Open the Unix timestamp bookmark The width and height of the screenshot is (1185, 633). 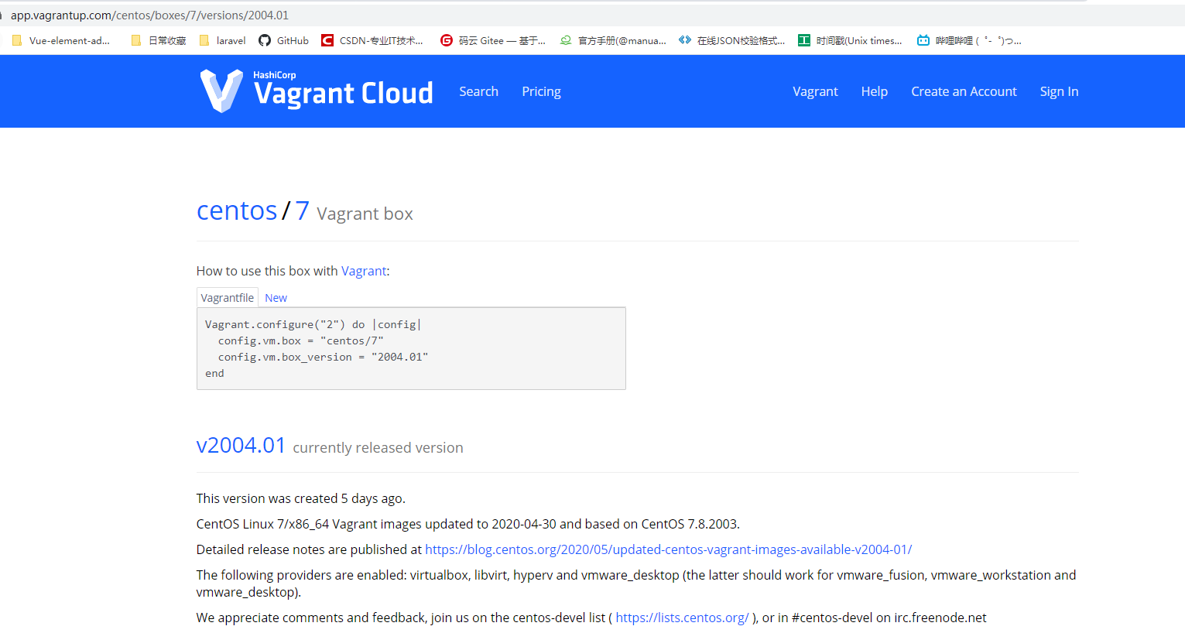[850, 40]
